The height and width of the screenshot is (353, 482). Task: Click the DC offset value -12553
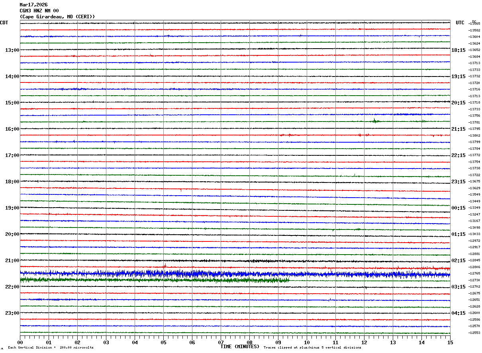(474, 333)
